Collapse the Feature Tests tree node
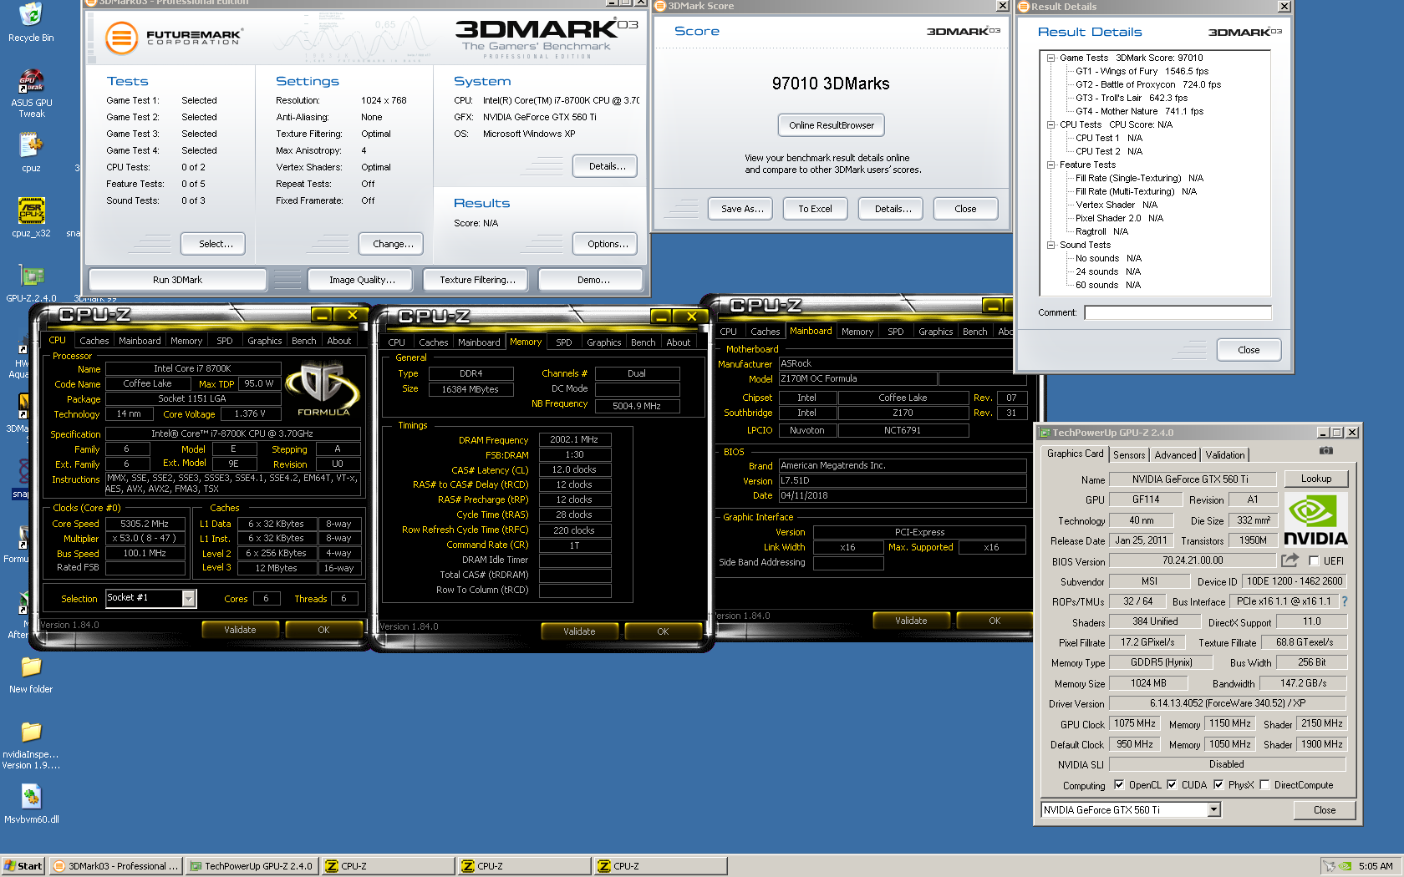This screenshot has height=877, width=1404. (x=1050, y=165)
